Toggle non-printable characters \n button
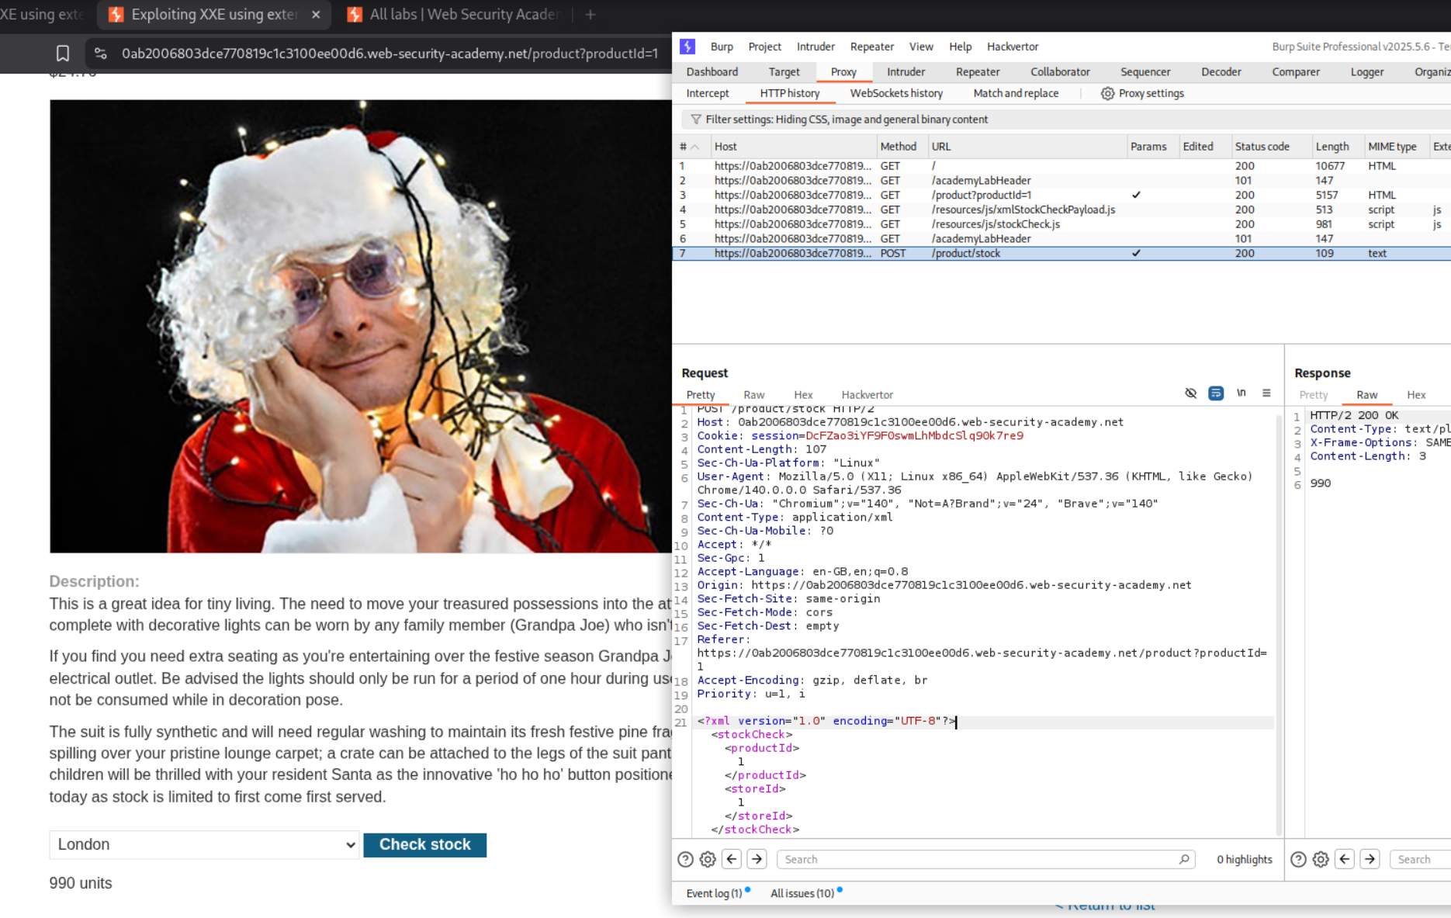Image resolution: width=1451 pixels, height=918 pixels. pos(1241,393)
